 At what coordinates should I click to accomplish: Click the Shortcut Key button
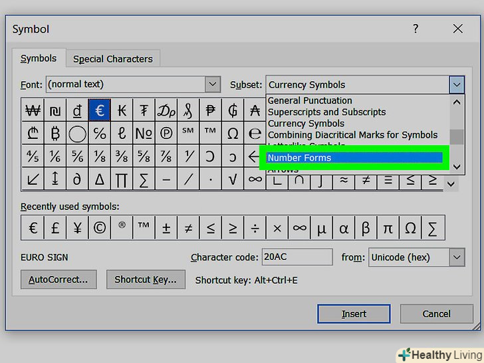(146, 280)
